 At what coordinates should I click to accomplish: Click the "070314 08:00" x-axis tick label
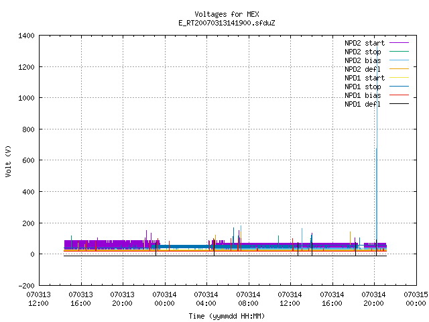point(248,299)
